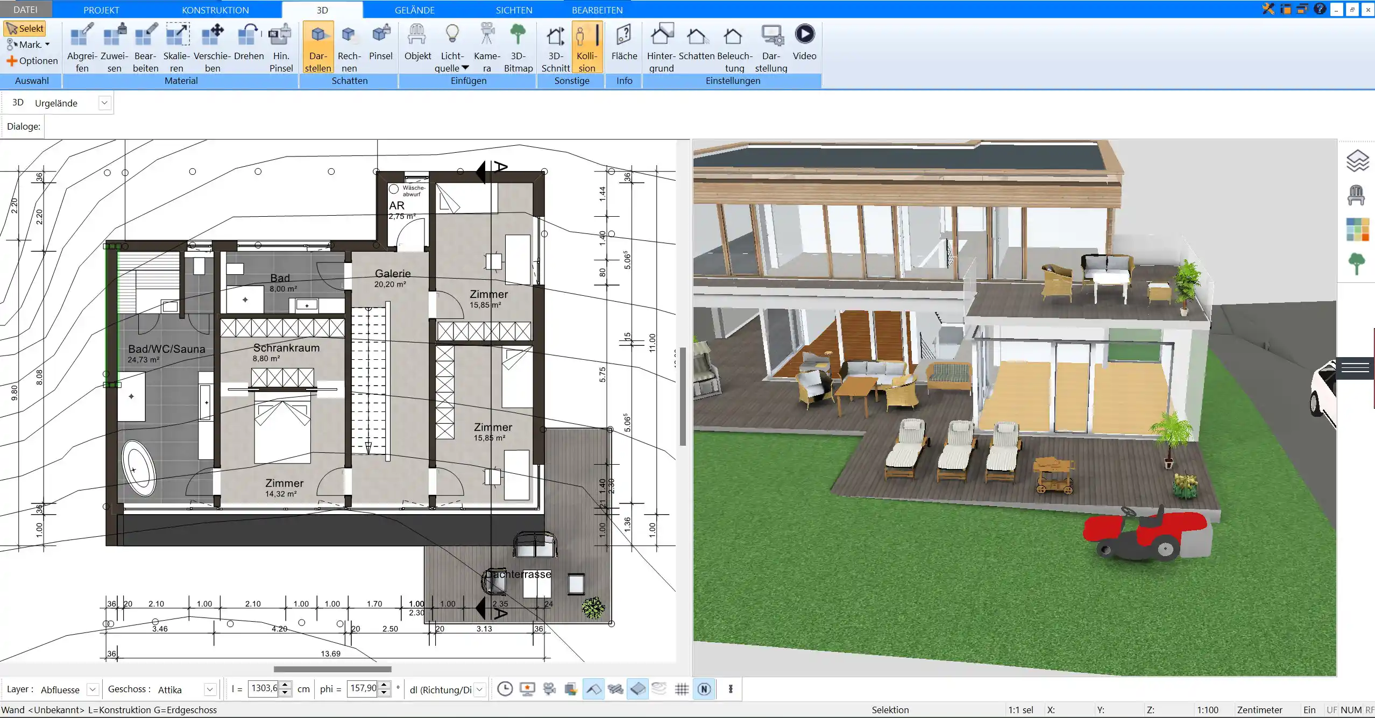Switch to the SICHTEN tab
This screenshot has height=718, width=1375.
pos(514,10)
